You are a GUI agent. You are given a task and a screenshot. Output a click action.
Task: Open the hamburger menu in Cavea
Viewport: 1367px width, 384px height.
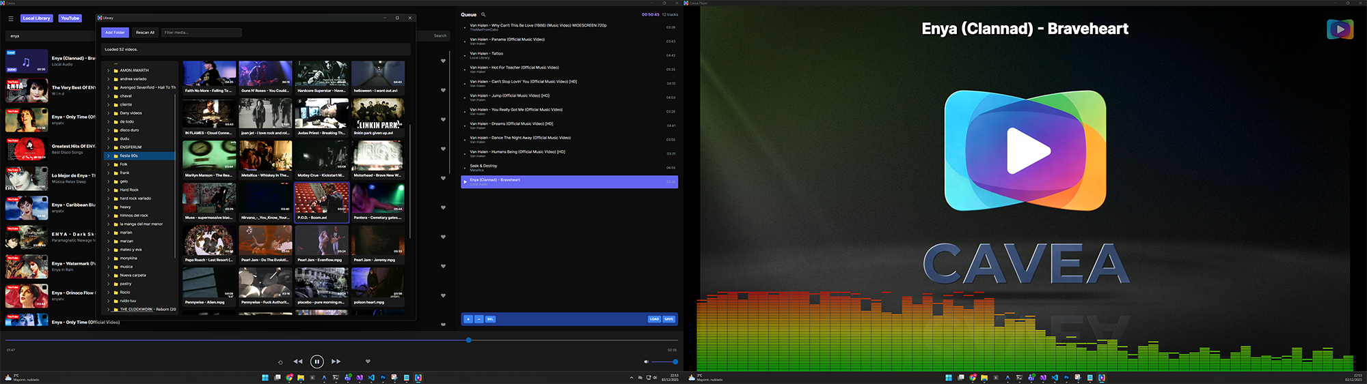(11, 18)
